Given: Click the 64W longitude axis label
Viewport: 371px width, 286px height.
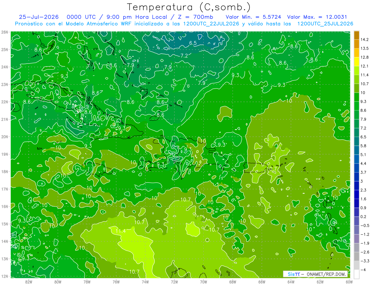Looking at the screenshot, I should pyautogui.click(x=291, y=281).
